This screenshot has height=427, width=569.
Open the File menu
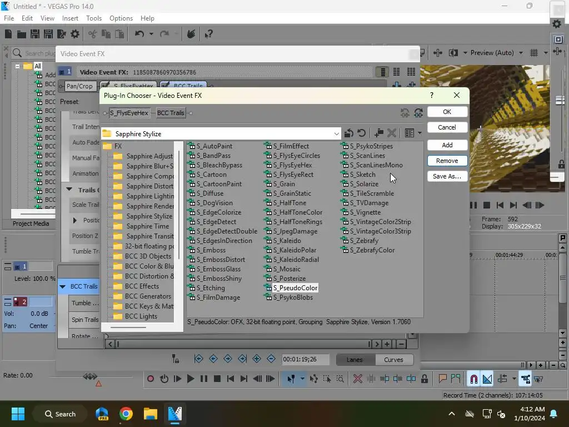pyautogui.click(x=9, y=18)
